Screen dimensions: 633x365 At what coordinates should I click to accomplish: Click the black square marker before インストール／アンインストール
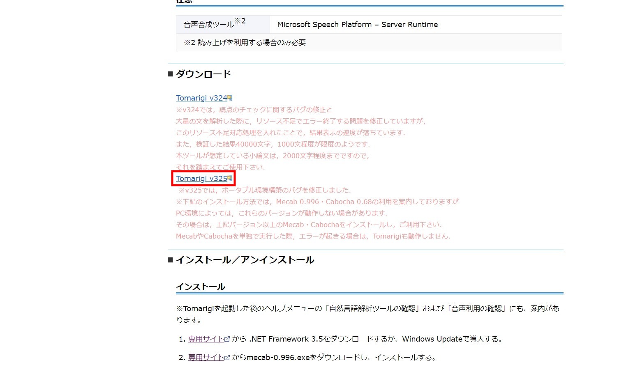[x=170, y=259]
